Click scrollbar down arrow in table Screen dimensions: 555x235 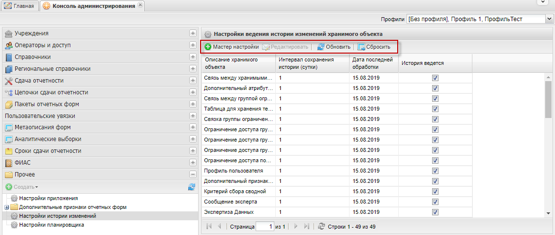coord(548,213)
